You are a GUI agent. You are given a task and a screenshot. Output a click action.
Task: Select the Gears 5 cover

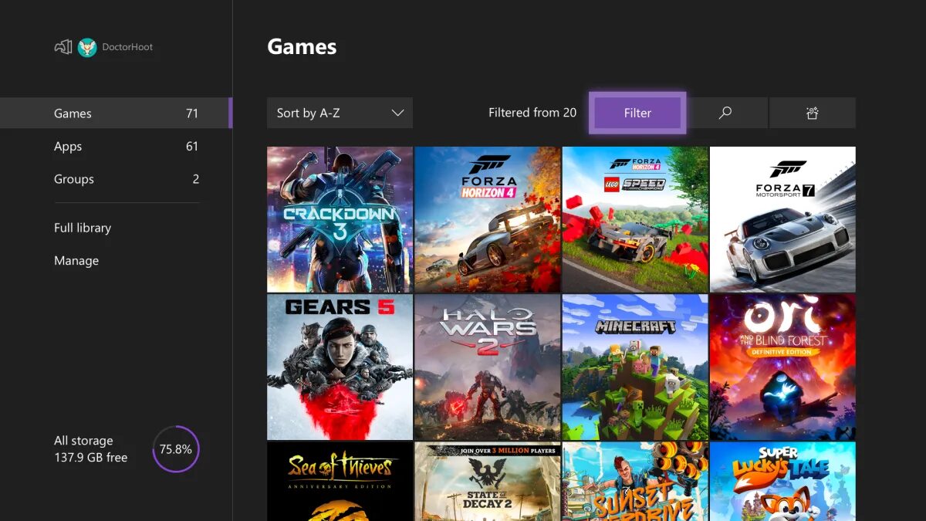340,367
